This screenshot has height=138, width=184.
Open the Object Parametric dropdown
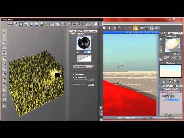coord(83,66)
